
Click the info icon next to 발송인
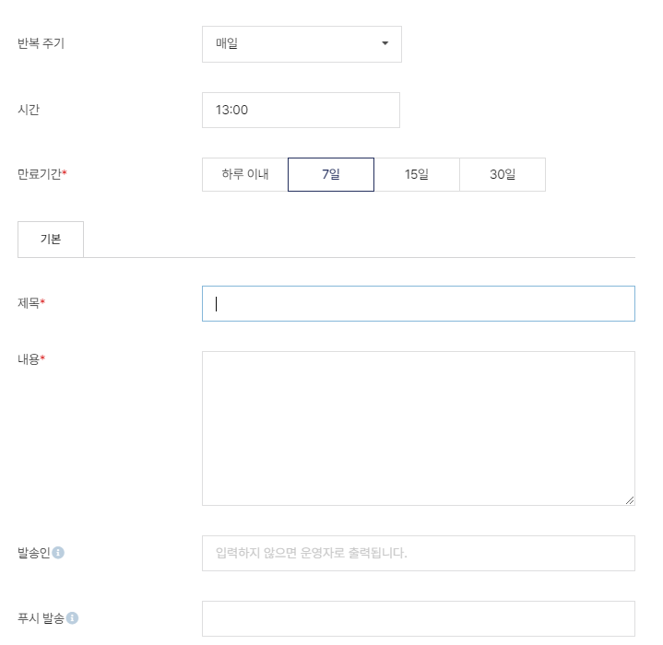pyautogui.click(x=58, y=553)
